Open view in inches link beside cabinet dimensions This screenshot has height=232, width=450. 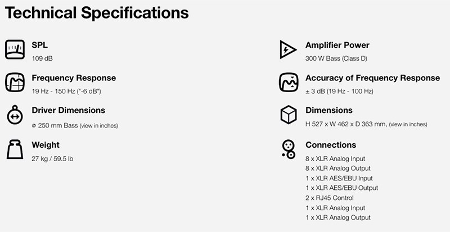point(408,125)
